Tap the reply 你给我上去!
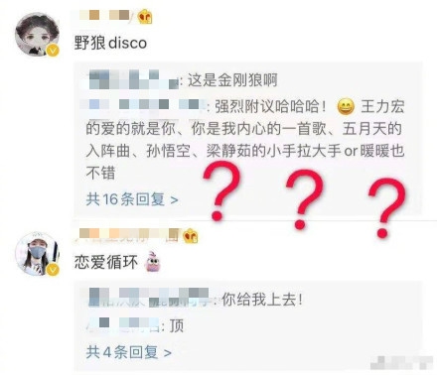This screenshot has height=375, width=437. point(196,299)
